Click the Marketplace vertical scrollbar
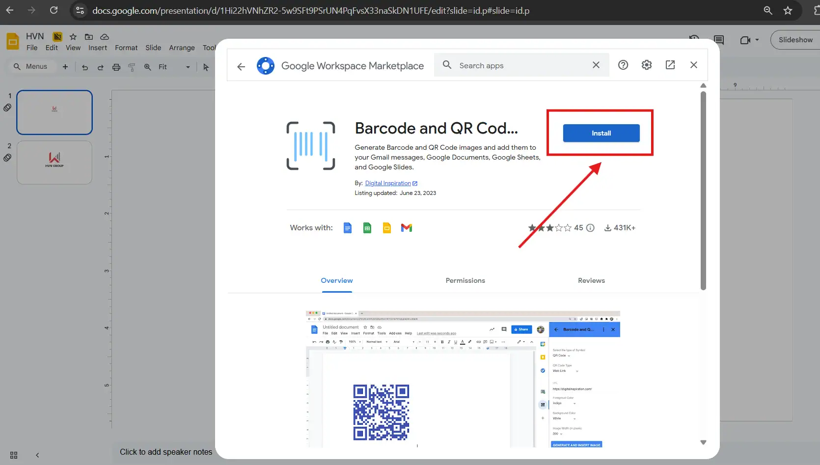Image resolution: width=820 pixels, height=465 pixels. [703, 191]
